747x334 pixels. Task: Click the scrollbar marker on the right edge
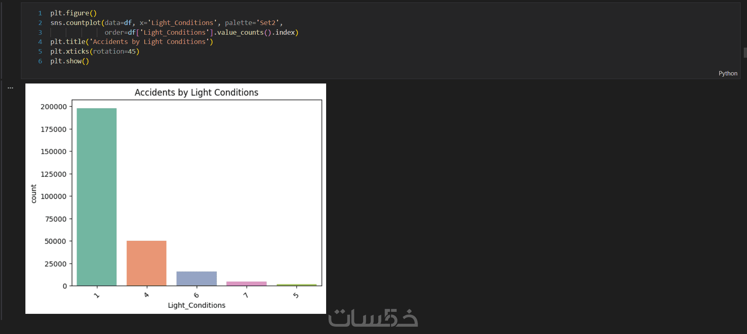coord(745,52)
